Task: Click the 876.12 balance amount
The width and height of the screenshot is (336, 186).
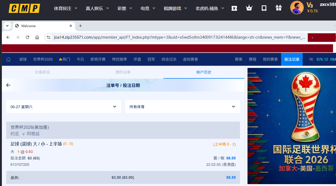Action: (322, 59)
